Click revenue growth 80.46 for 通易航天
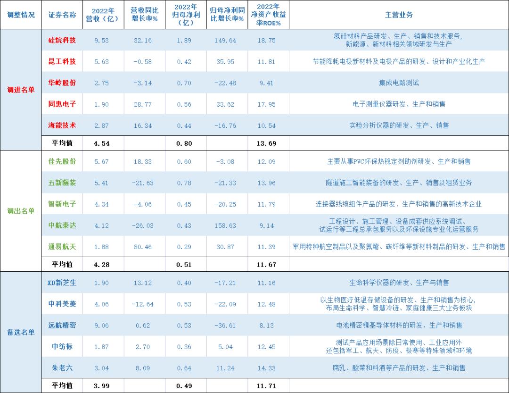This screenshot has height=393, width=509. [142, 247]
